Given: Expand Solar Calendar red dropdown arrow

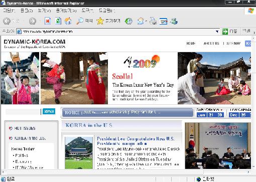Looking at the screenshot, I should pyautogui.click(x=221, y=110).
